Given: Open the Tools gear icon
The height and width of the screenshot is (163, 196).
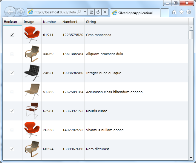Looking at the screenshot, I should [189, 12].
